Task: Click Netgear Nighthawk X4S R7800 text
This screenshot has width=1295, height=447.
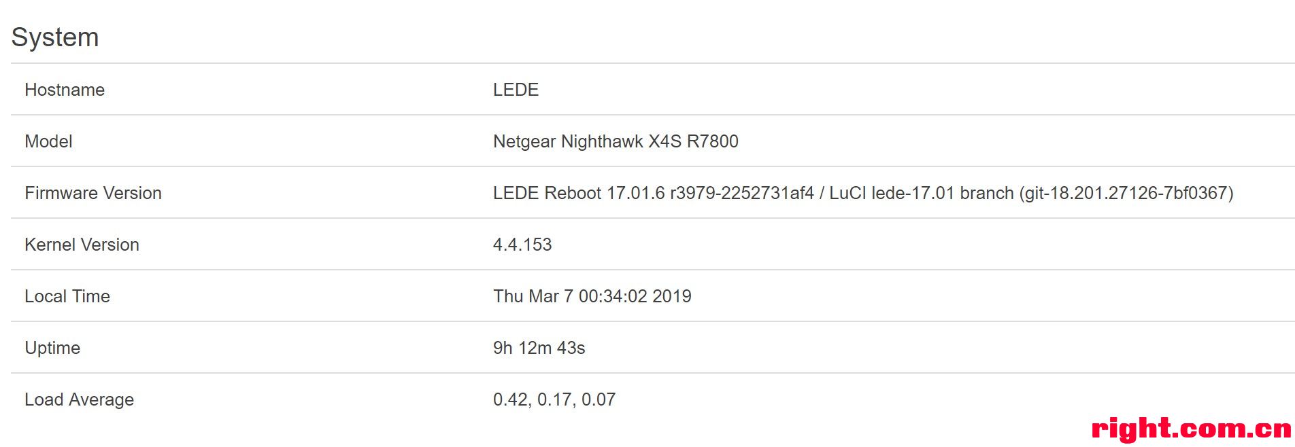Action: tap(616, 141)
